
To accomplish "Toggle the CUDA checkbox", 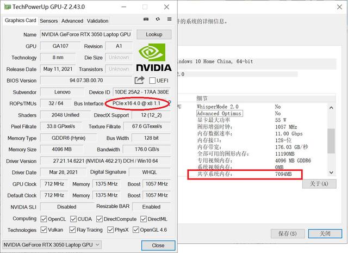I will coord(73,219).
